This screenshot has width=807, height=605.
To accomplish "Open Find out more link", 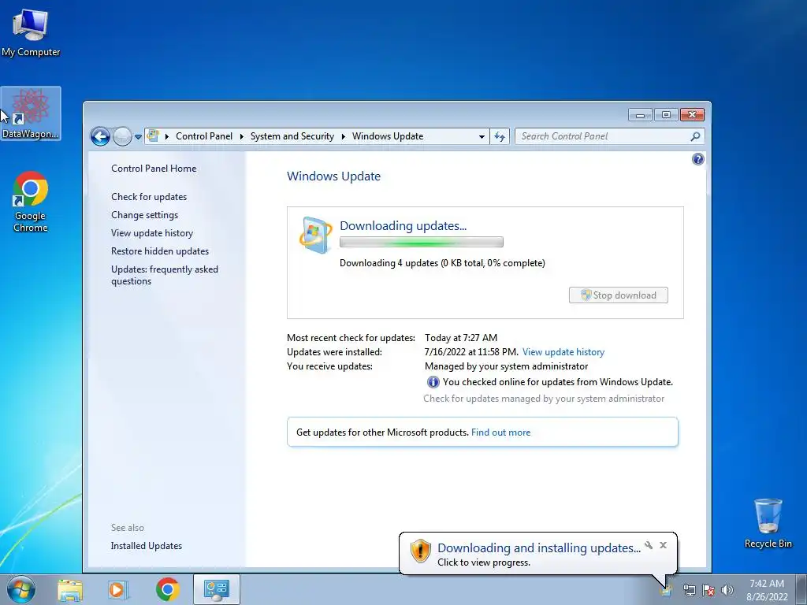I will click(500, 432).
